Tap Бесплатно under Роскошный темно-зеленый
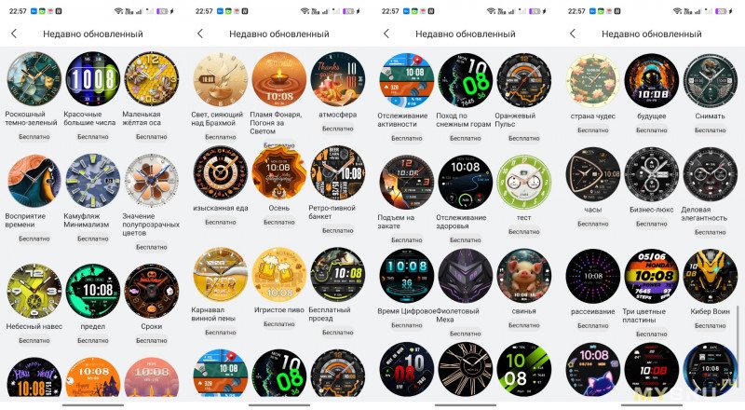 click(x=34, y=136)
